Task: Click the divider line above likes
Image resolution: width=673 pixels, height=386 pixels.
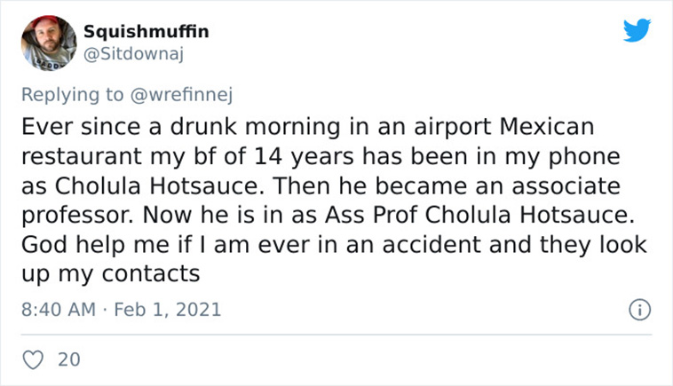Action: point(336,335)
